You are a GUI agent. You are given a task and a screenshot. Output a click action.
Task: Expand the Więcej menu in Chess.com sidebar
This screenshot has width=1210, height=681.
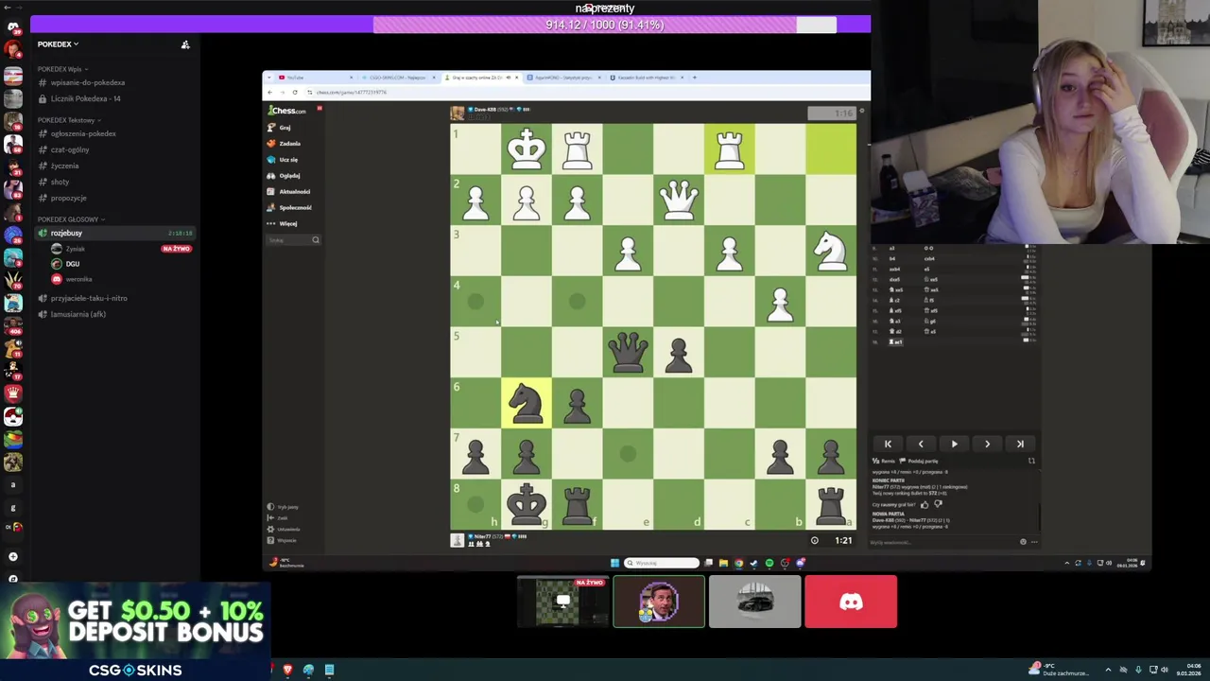pyautogui.click(x=282, y=223)
